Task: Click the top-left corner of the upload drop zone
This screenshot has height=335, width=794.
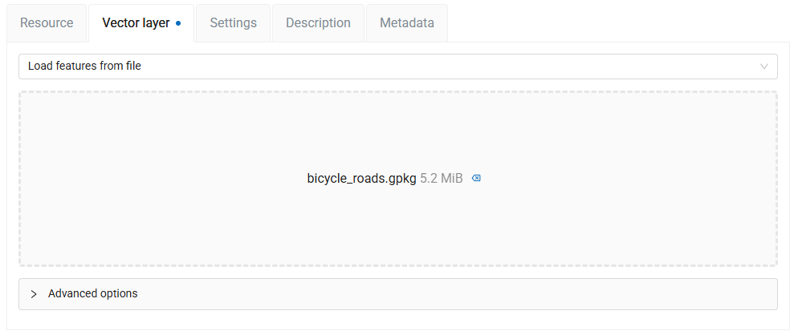Action: tap(26, 98)
